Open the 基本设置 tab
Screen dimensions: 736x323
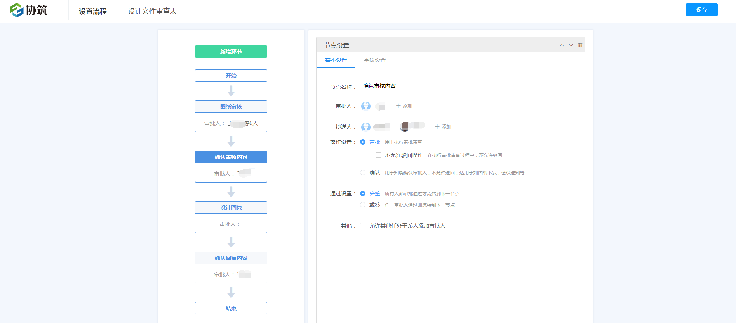point(336,60)
